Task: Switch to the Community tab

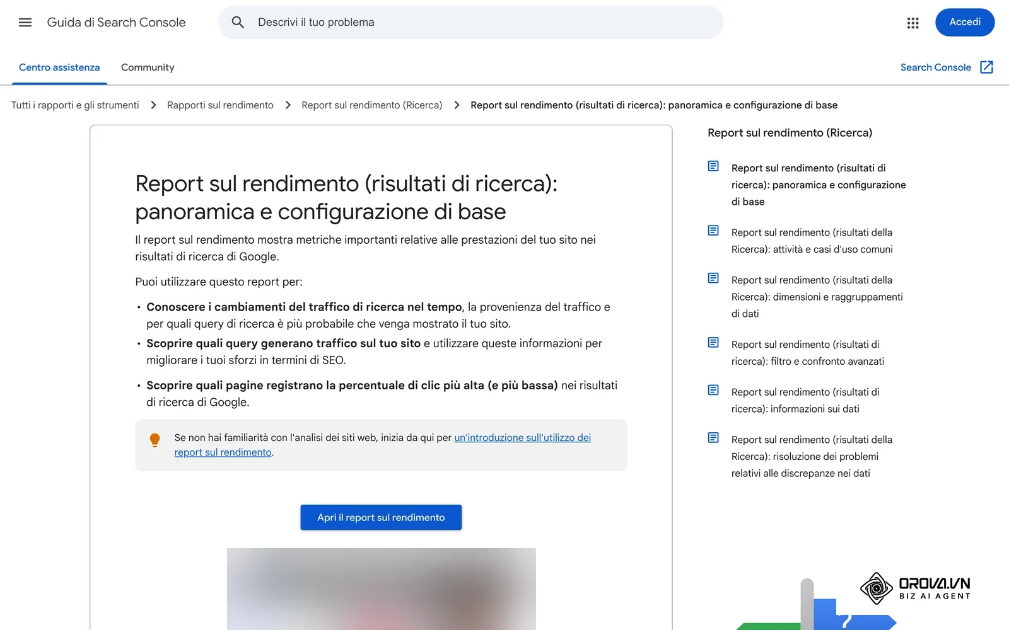Action: 148,67
